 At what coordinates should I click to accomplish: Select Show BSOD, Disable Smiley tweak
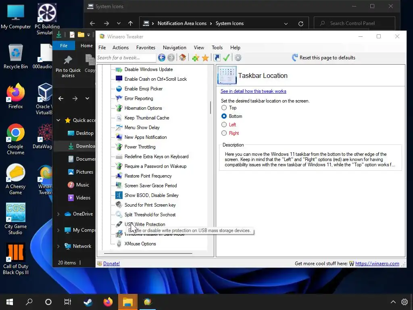point(152,195)
